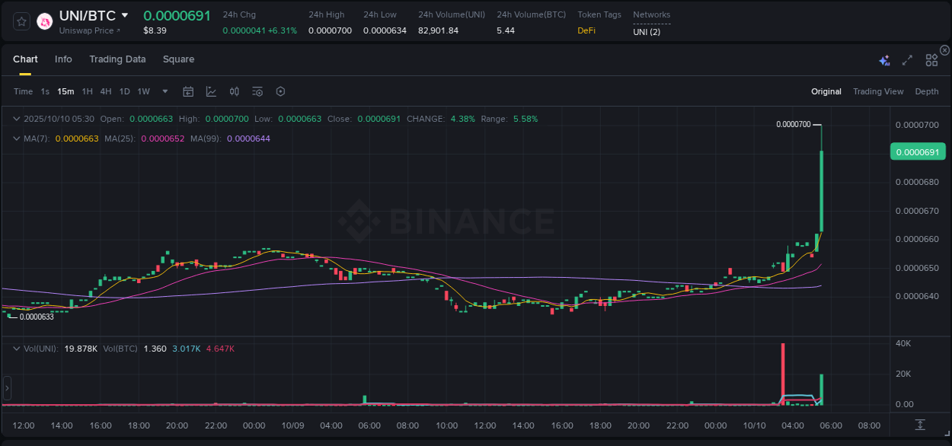The width and height of the screenshot is (952, 446).
Task: Star the UNI/BTC pair as favorite
Action: pyautogui.click(x=21, y=21)
